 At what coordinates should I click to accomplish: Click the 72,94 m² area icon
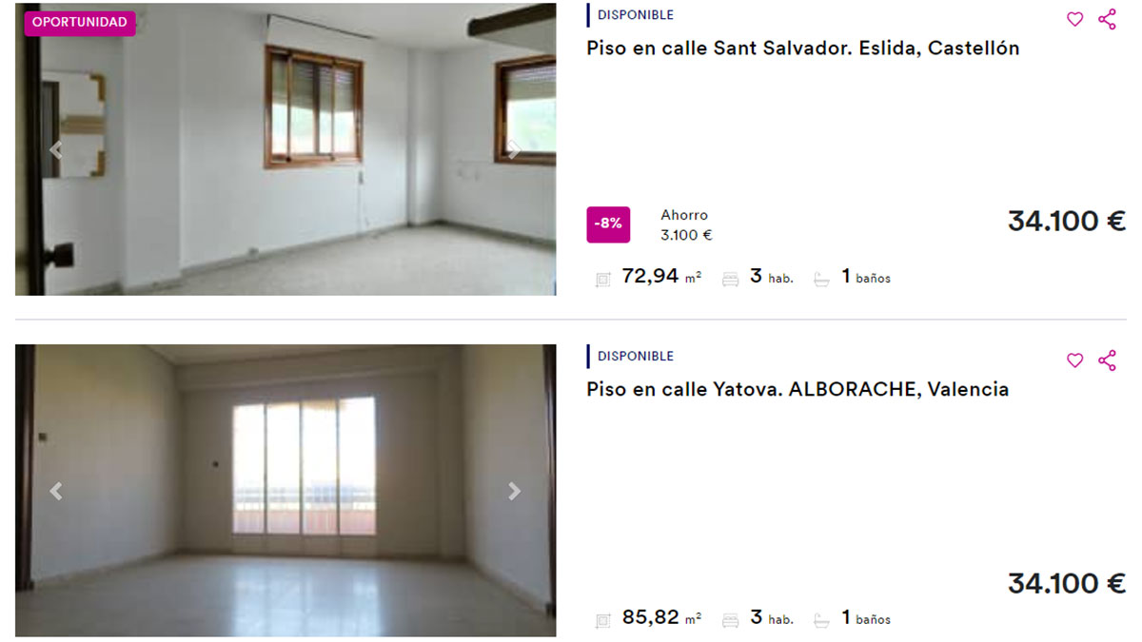click(602, 280)
